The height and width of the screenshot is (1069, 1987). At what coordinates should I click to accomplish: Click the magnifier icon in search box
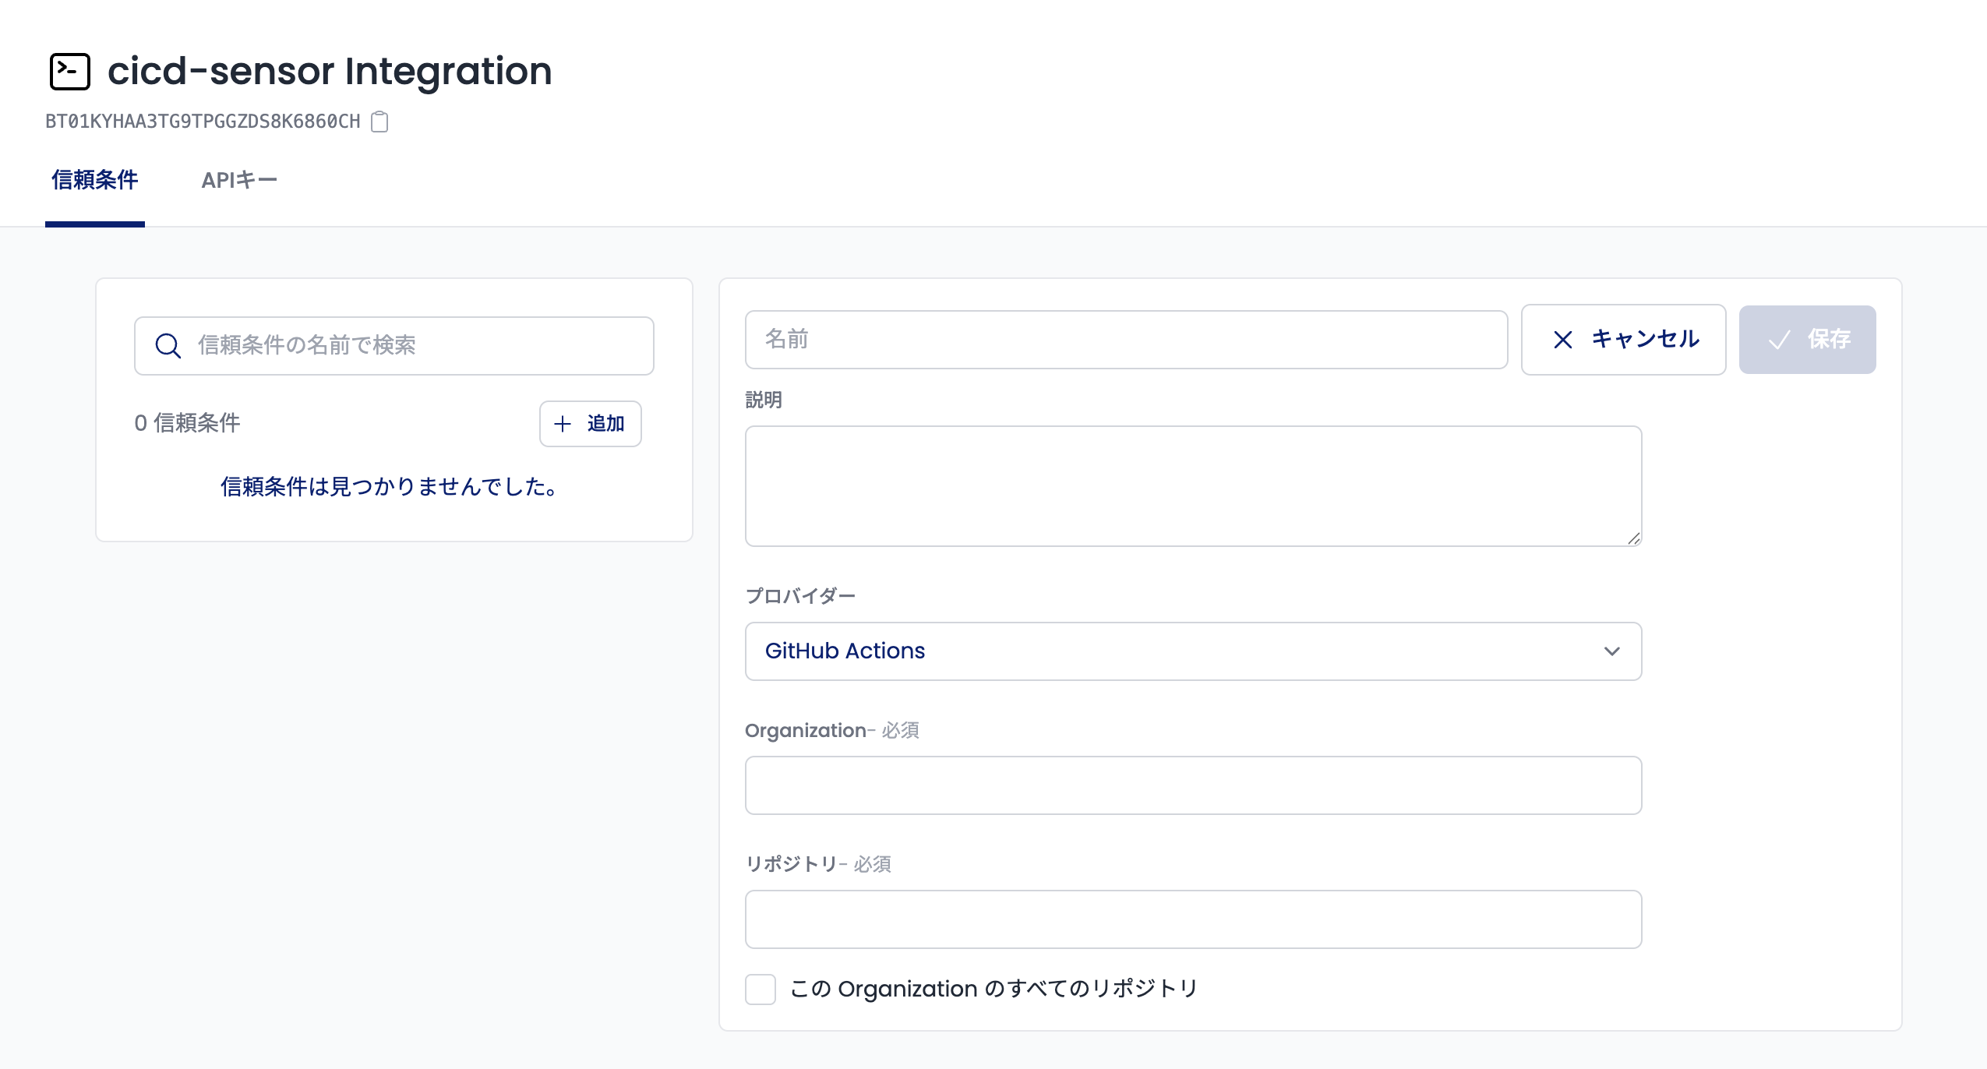pos(168,345)
